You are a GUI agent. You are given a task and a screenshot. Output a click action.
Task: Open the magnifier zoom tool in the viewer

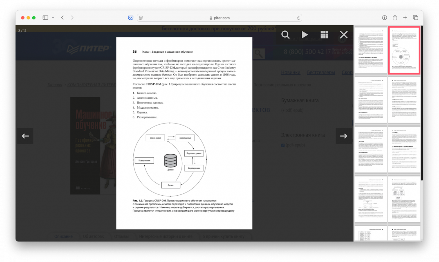285,35
